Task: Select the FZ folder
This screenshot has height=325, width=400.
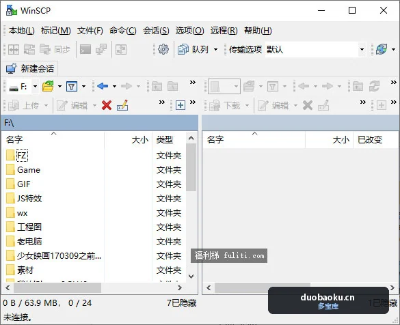Action: [x=22, y=156]
